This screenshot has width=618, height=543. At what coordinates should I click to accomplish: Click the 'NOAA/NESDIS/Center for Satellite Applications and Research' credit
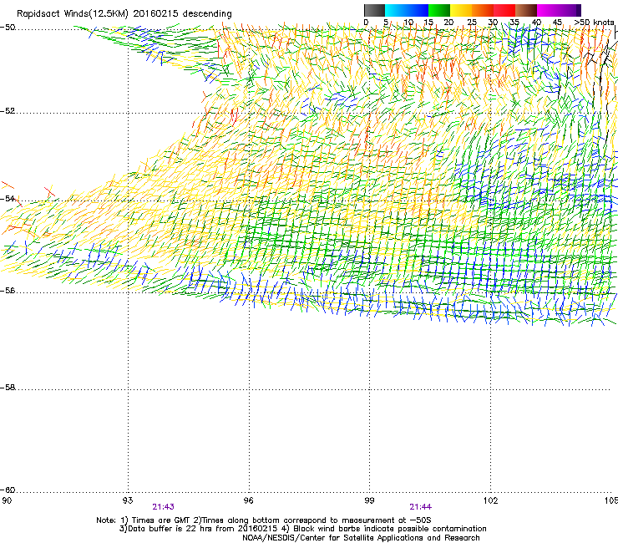pyautogui.click(x=361, y=538)
